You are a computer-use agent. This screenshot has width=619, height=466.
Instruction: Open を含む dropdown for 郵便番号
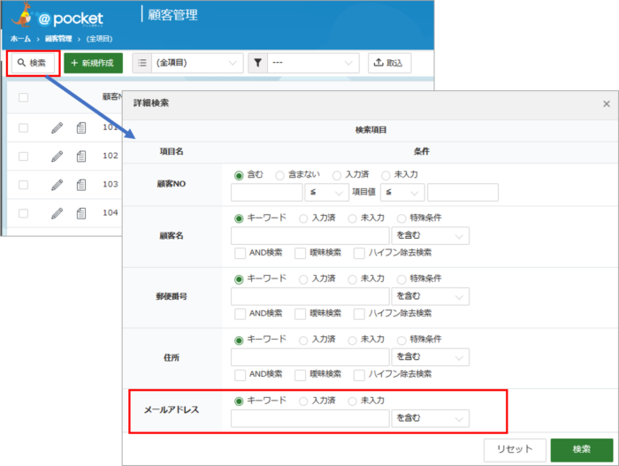[x=431, y=296]
